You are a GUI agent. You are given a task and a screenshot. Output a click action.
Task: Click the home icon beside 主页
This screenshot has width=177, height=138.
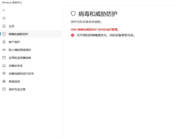tap(4, 26)
